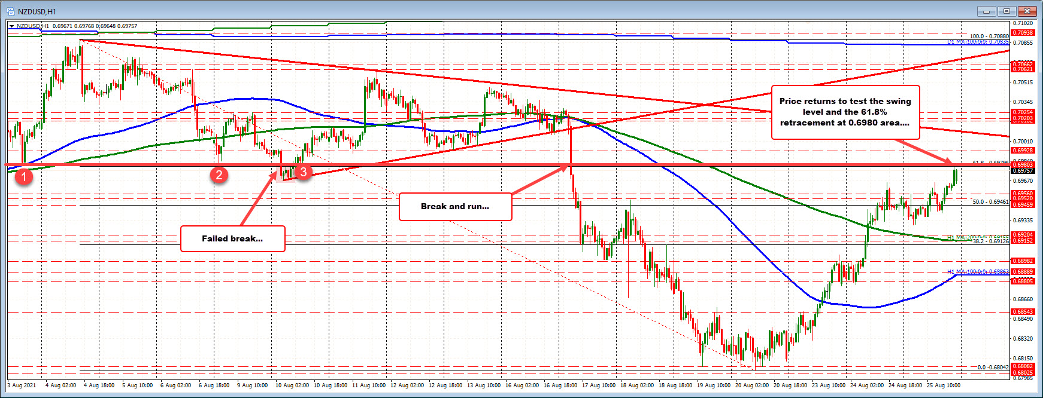The image size is (1043, 398).
Task: Click the NZDUSD chart window icon
Action: (10, 11)
